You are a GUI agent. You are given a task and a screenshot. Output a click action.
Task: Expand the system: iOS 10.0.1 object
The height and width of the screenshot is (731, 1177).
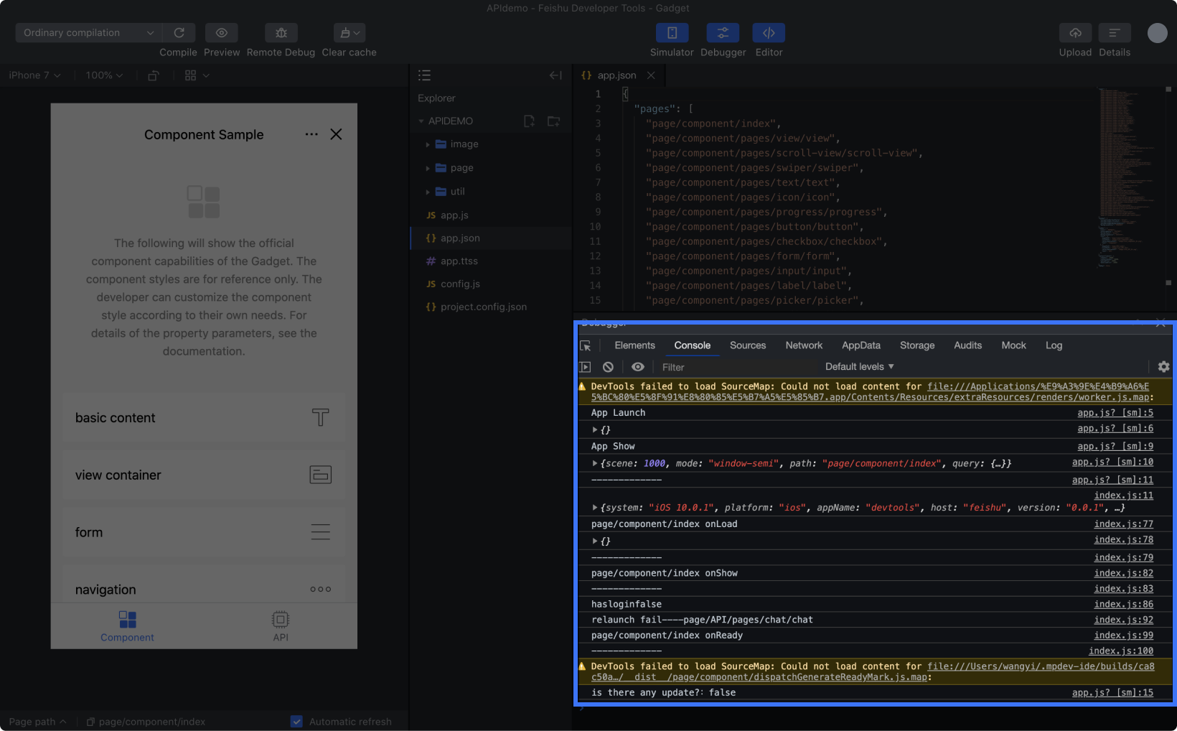(x=595, y=507)
